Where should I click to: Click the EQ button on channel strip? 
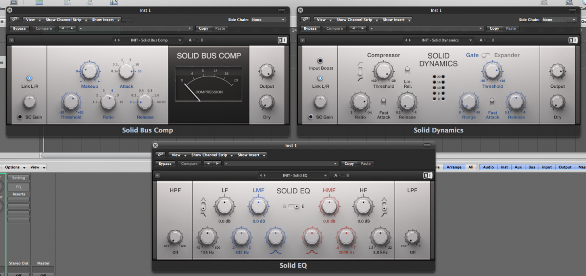[x=19, y=187]
